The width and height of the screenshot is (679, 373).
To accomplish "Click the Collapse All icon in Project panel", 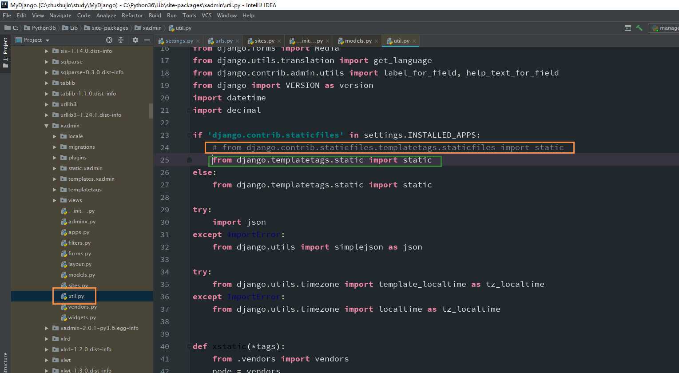I will point(120,40).
